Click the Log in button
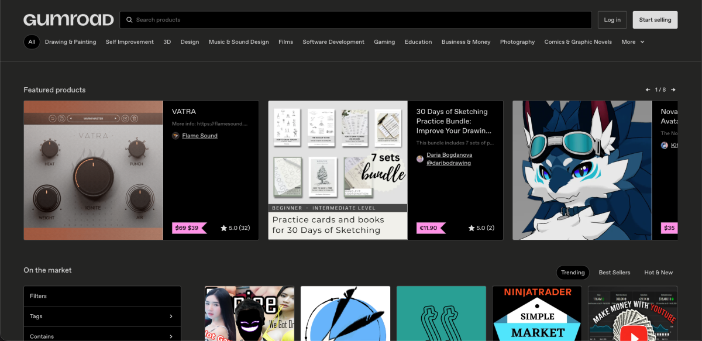702x341 pixels. (x=612, y=20)
